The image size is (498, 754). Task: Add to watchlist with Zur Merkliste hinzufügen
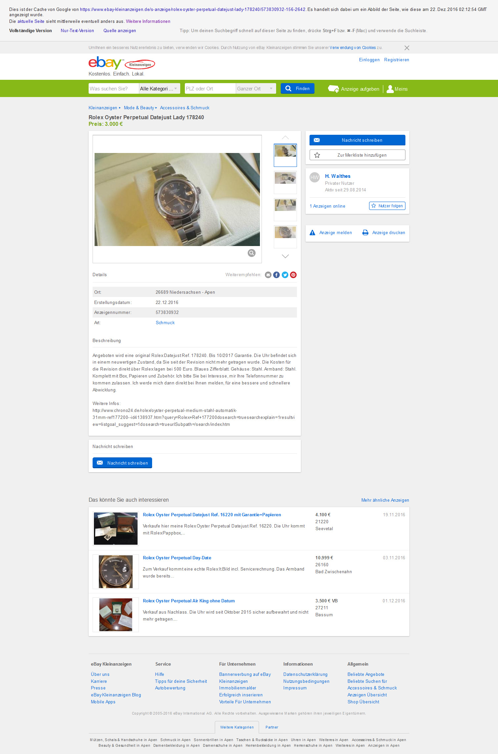(x=357, y=155)
